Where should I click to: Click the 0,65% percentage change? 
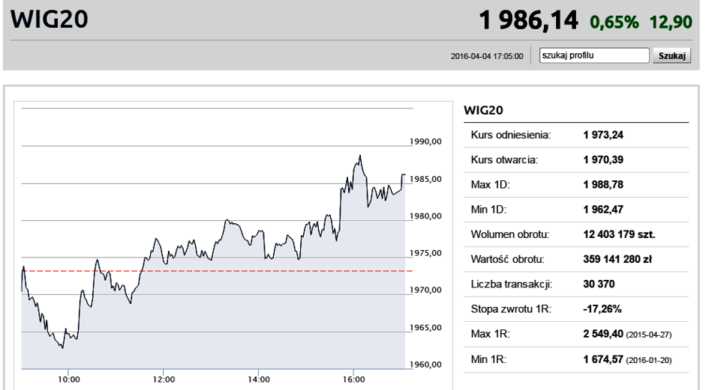pos(614,22)
